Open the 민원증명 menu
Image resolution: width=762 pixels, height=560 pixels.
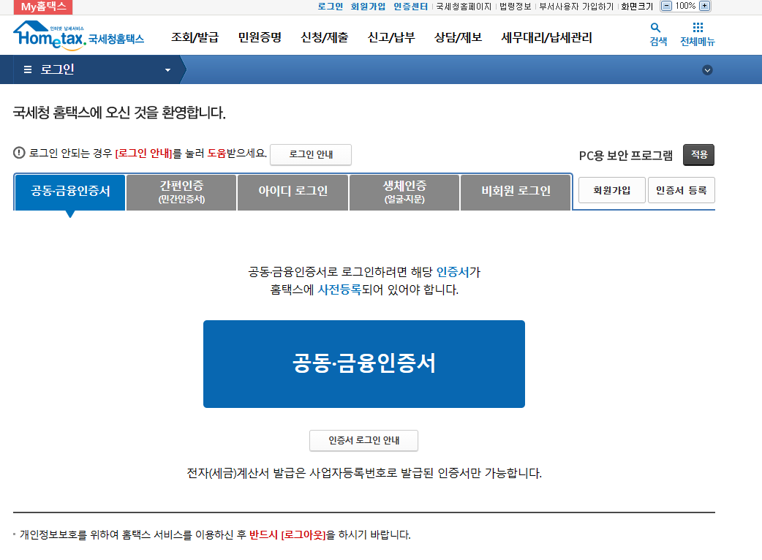coord(260,37)
